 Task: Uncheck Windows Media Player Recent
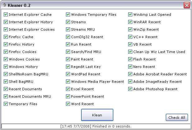68,82
